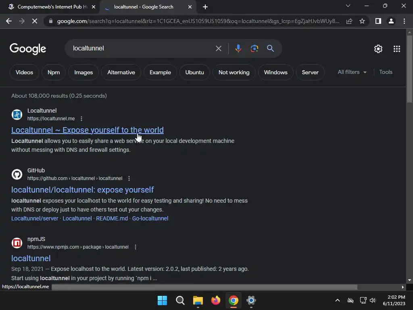Open the npmJS localtunnel package link
Image resolution: width=413 pixels, height=310 pixels.
pos(31,258)
